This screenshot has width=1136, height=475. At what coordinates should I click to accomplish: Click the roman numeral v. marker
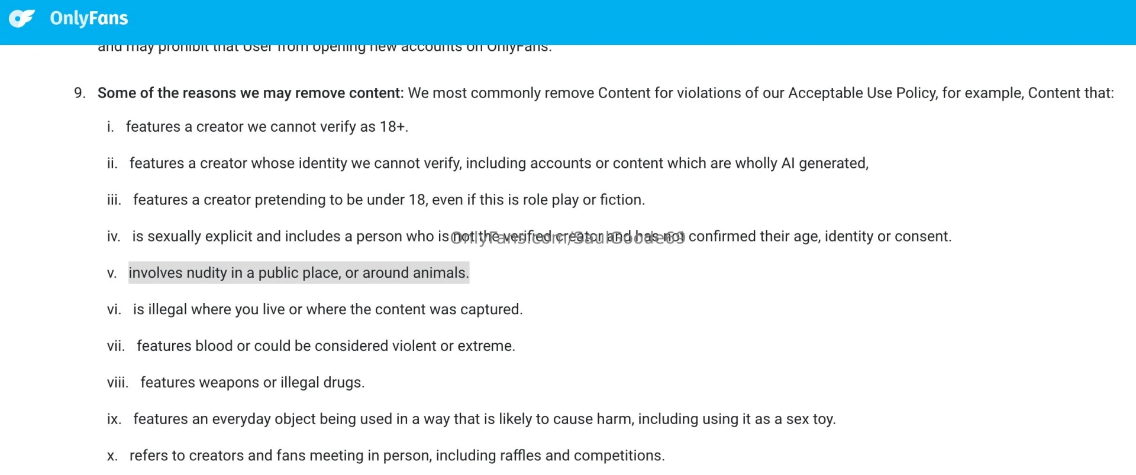[x=112, y=274]
